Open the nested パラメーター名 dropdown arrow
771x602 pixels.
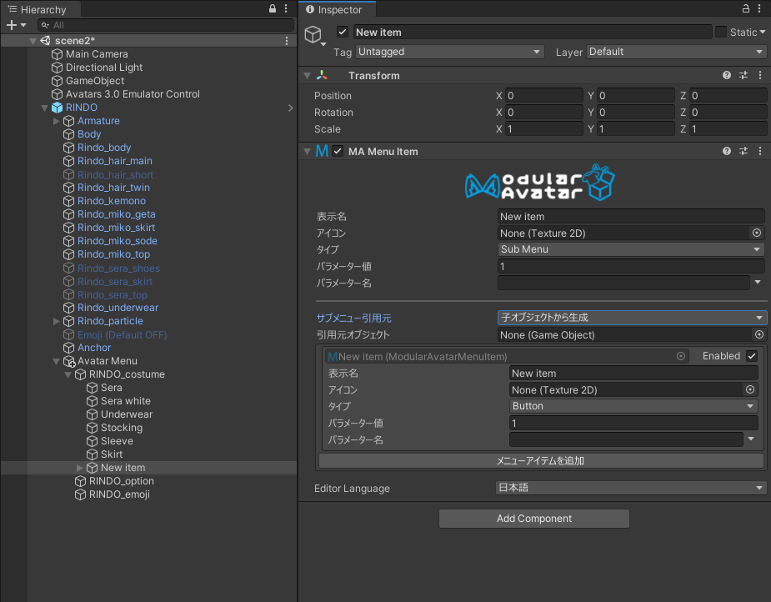(x=751, y=439)
